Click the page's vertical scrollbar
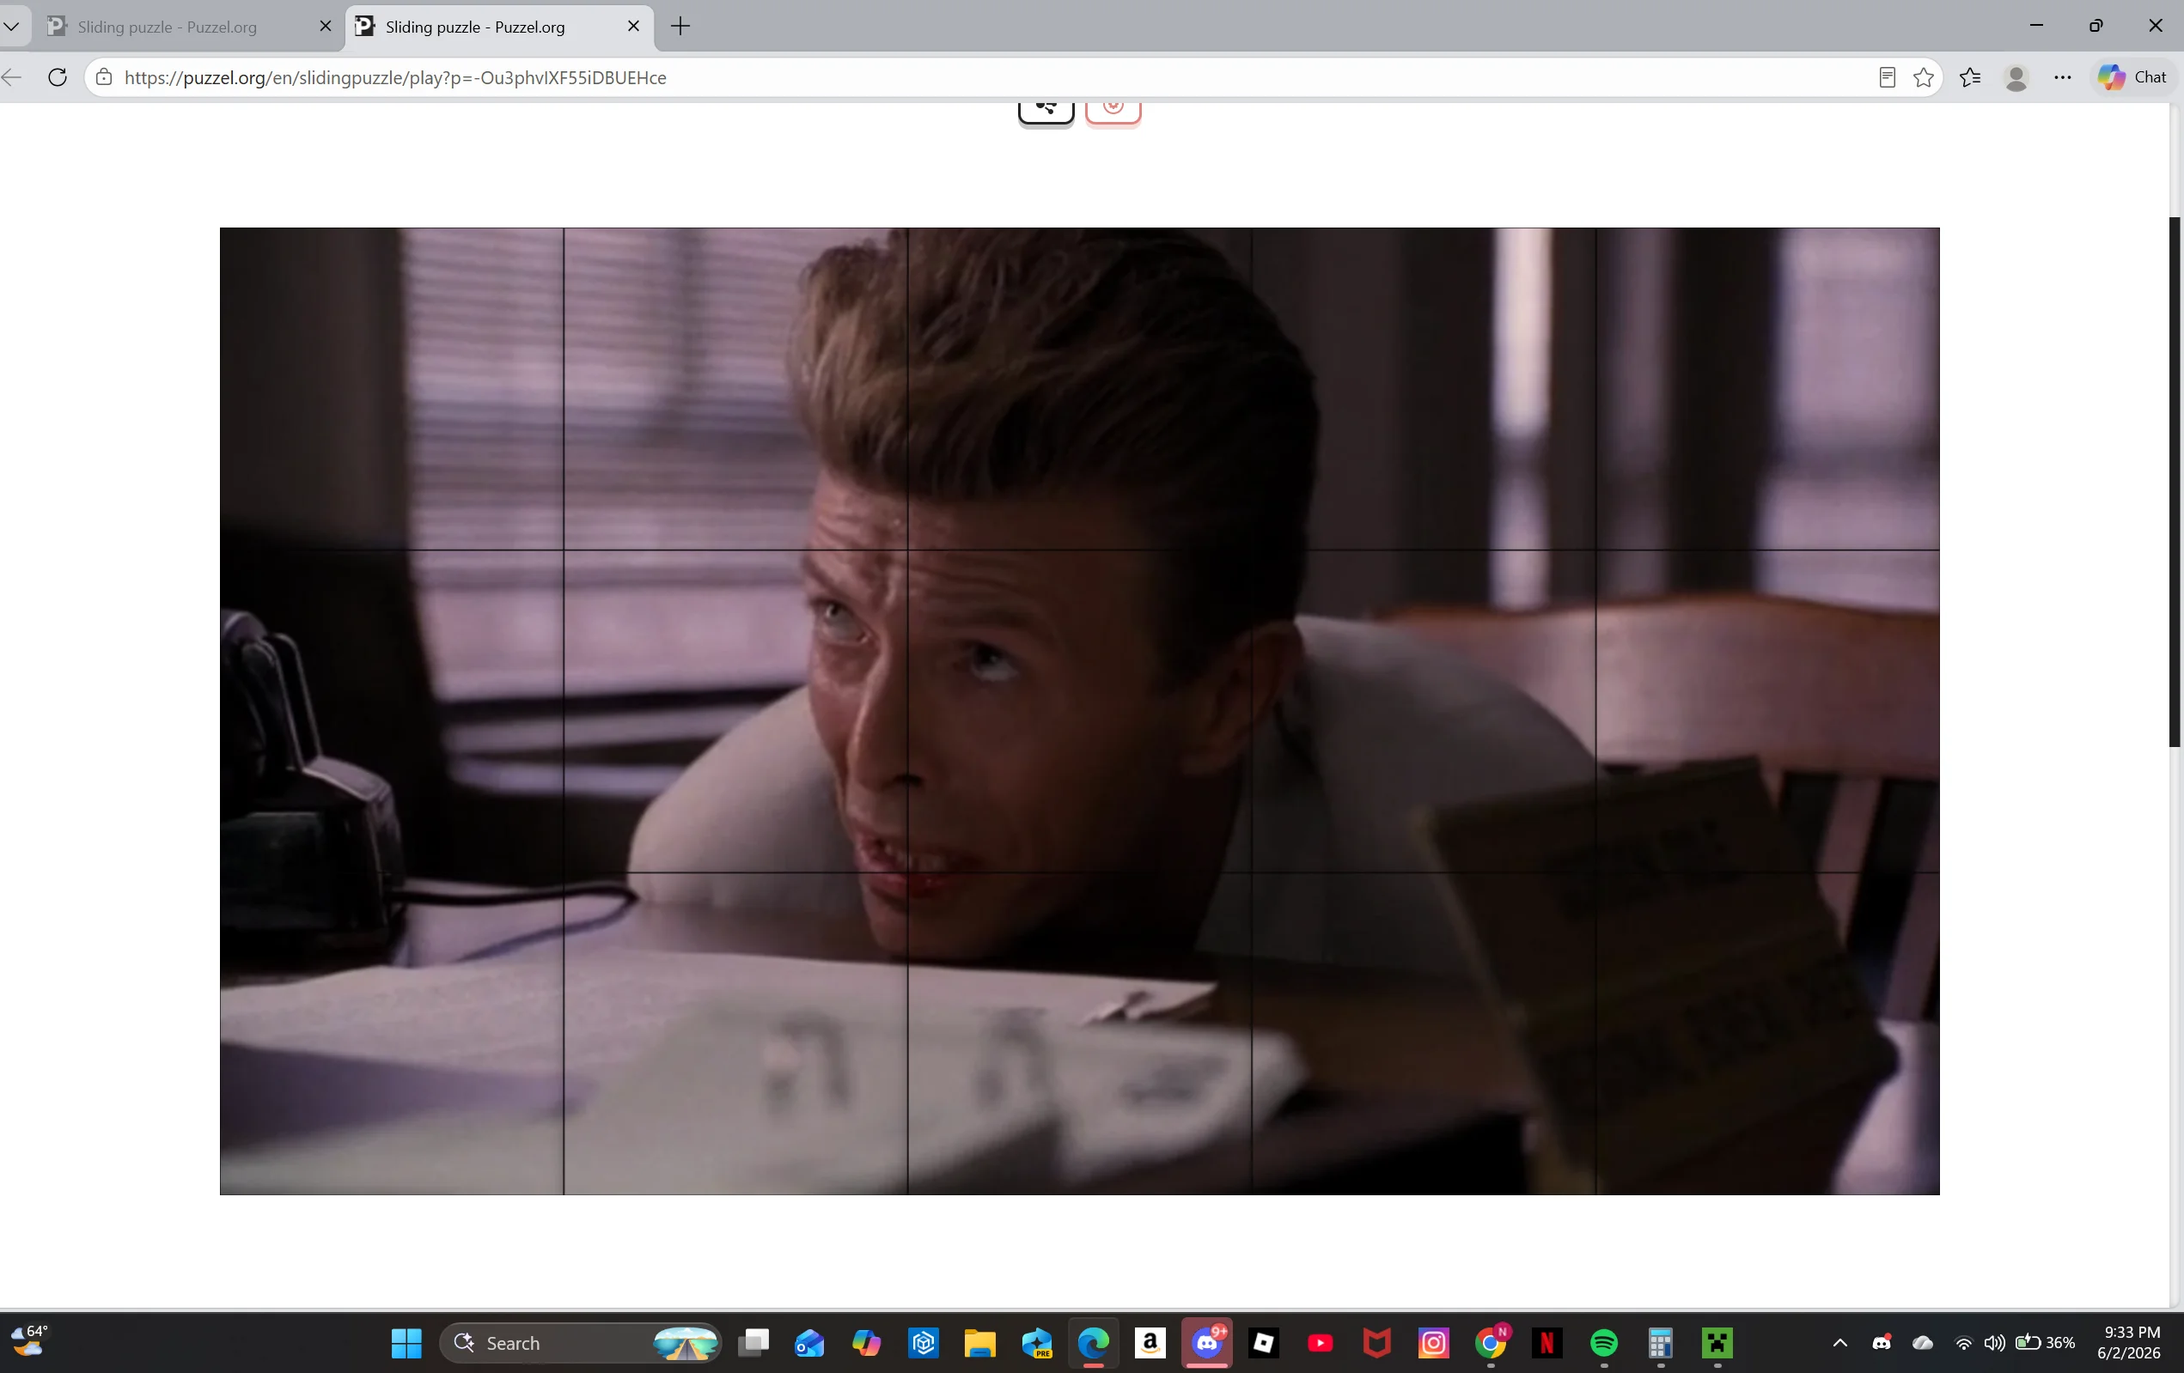 (x=2174, y=480)
